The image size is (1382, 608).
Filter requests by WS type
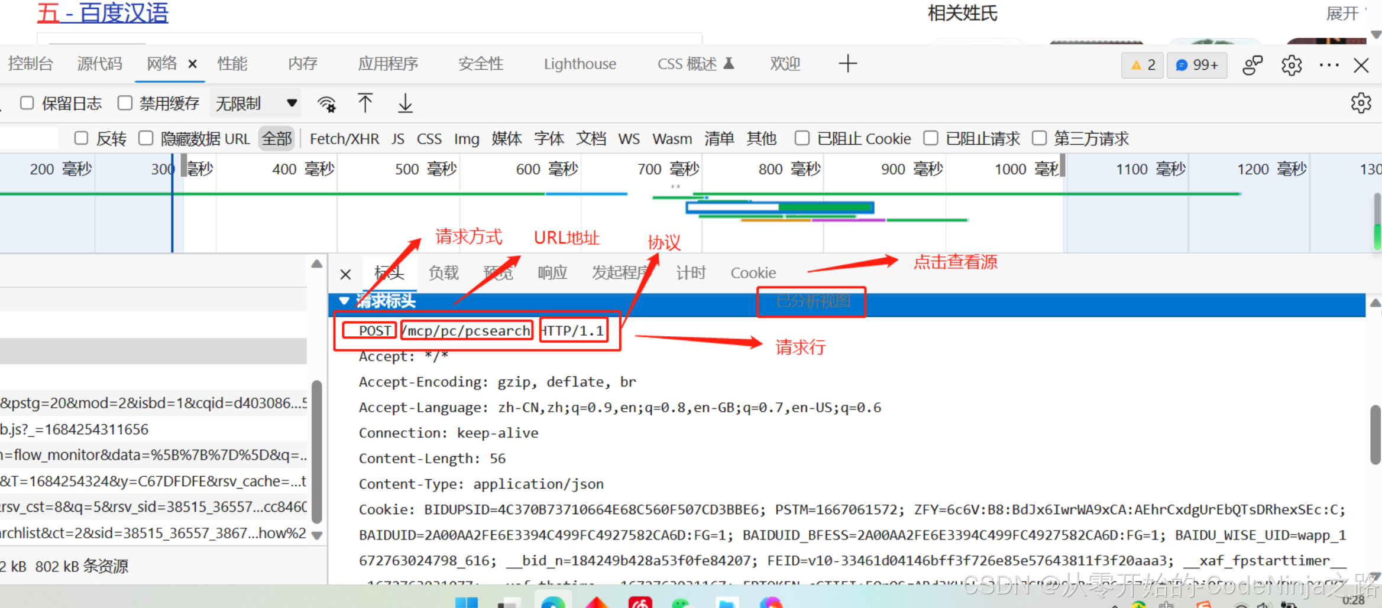point(629,139)
